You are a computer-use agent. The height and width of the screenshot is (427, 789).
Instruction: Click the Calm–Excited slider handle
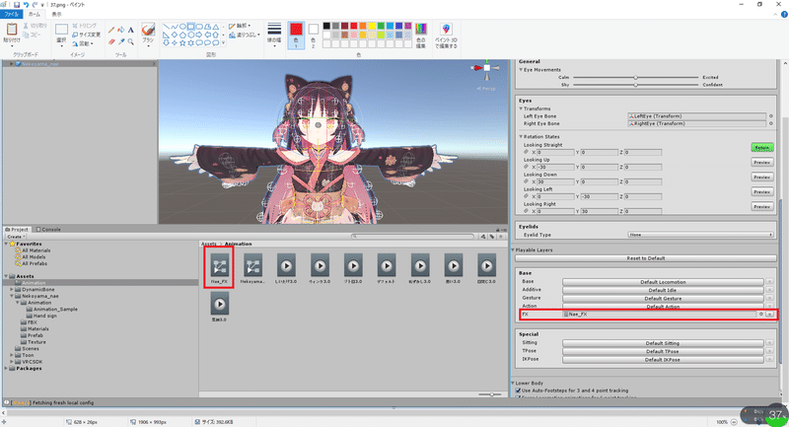635,78
